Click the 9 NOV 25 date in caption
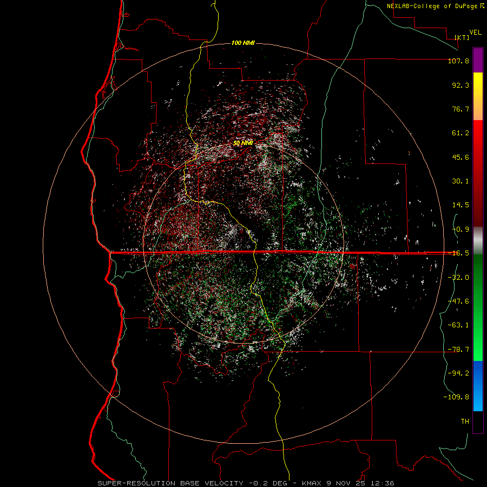Screen dimensions: 487x487 pyautogui.click(x=346, y=483)
